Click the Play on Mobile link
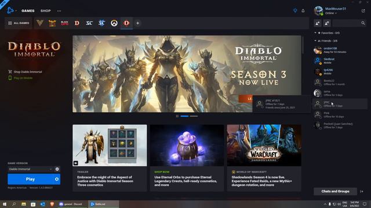 click(20, 78)
